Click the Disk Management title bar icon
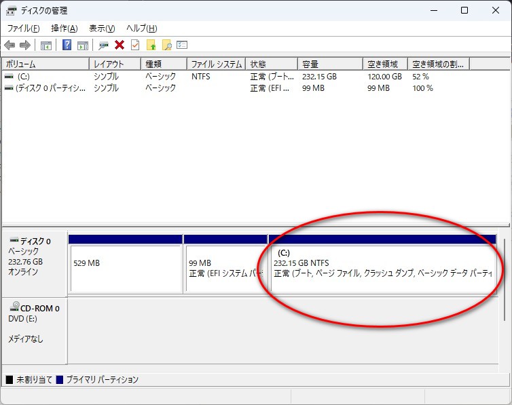The image size is (512, 405). pos(11,11)
